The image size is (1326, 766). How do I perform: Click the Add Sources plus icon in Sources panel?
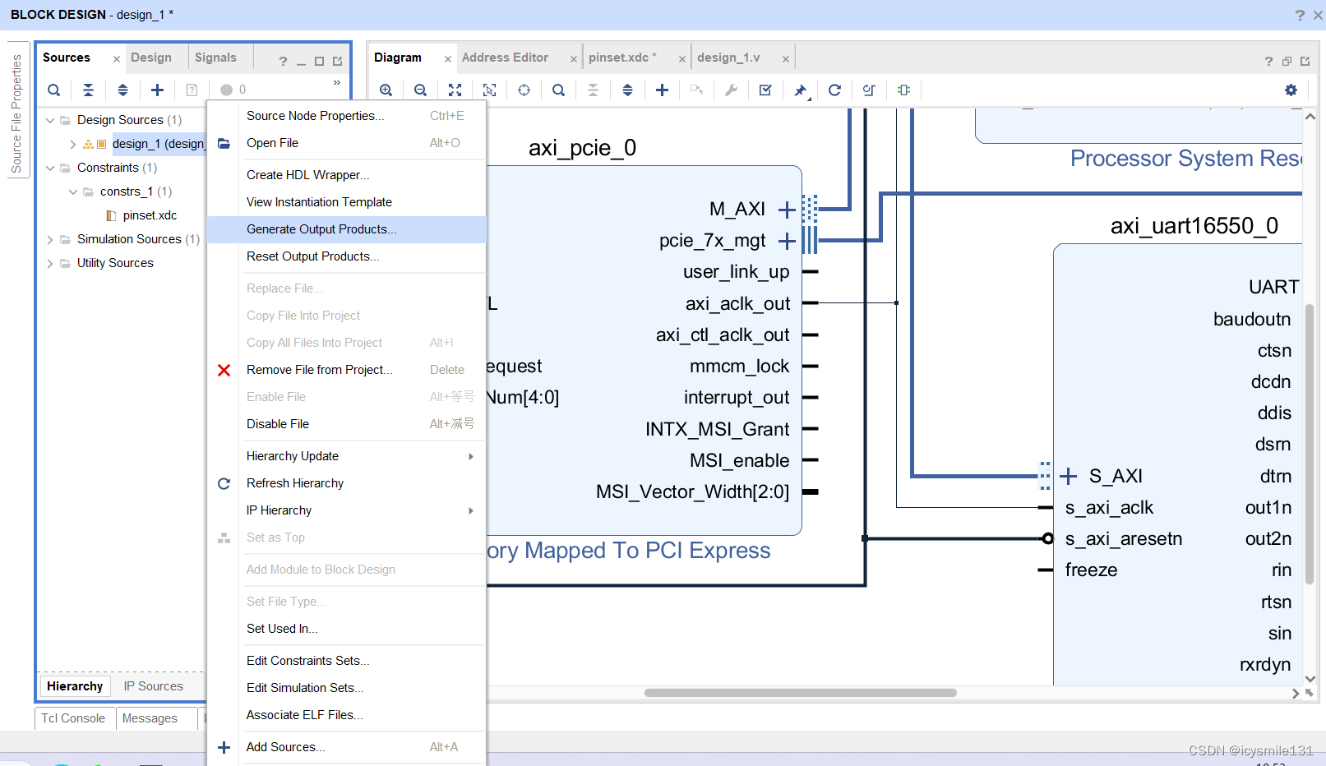click(157, 90)
